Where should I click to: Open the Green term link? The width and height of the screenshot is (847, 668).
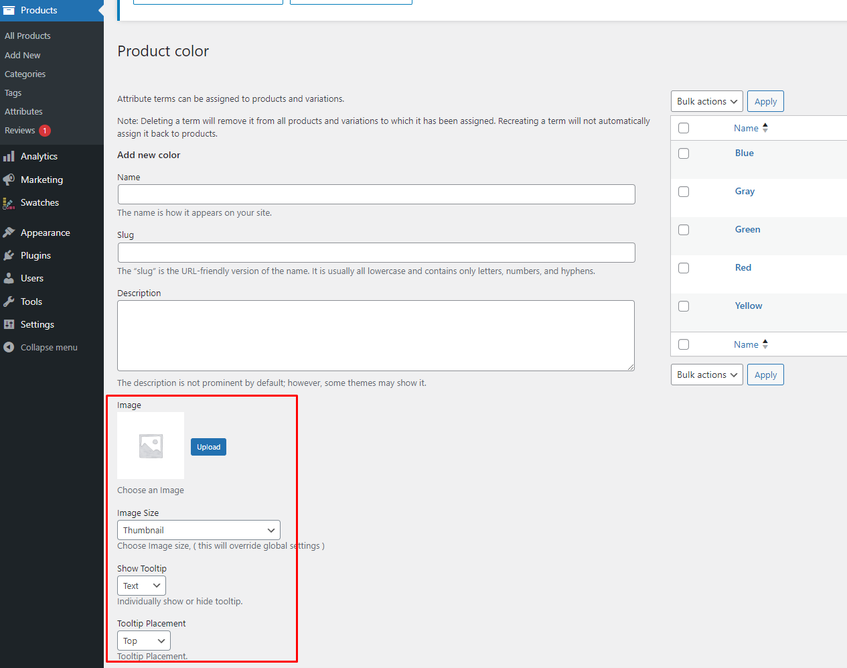747,229
